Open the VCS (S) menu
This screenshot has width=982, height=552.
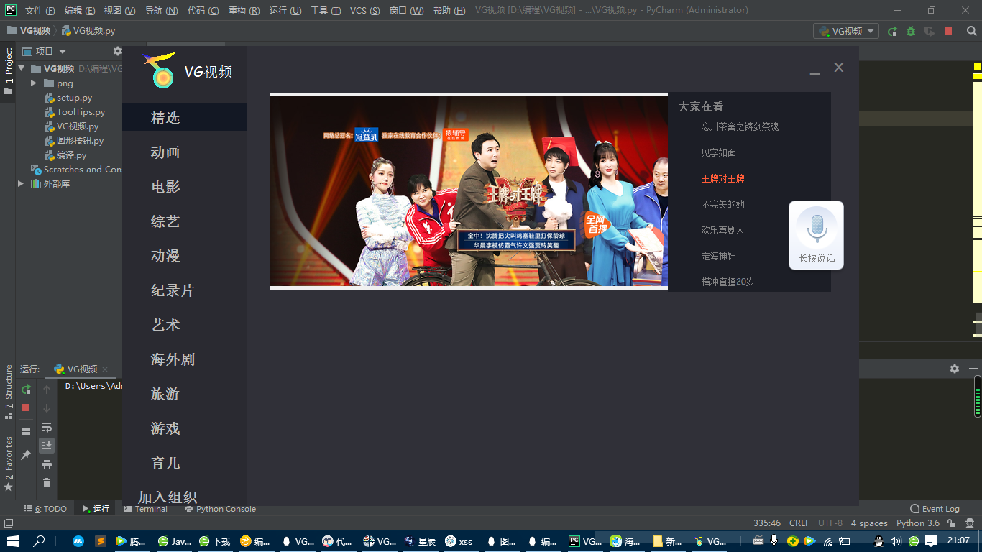point(364,11)
